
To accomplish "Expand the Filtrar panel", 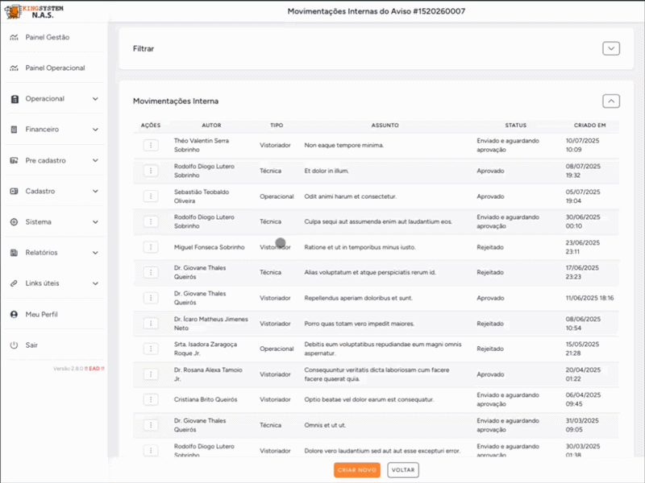I will 611,48.
